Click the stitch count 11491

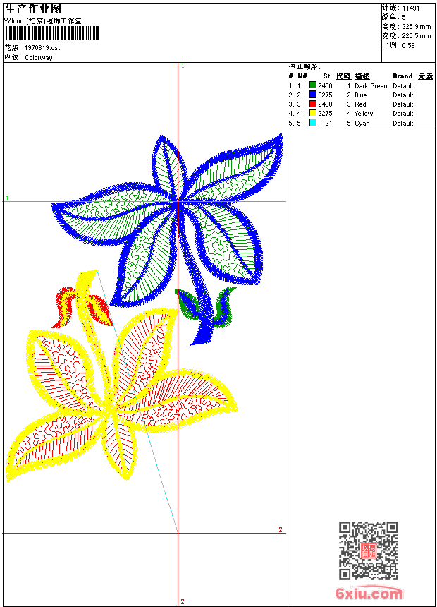pos(411,8)
